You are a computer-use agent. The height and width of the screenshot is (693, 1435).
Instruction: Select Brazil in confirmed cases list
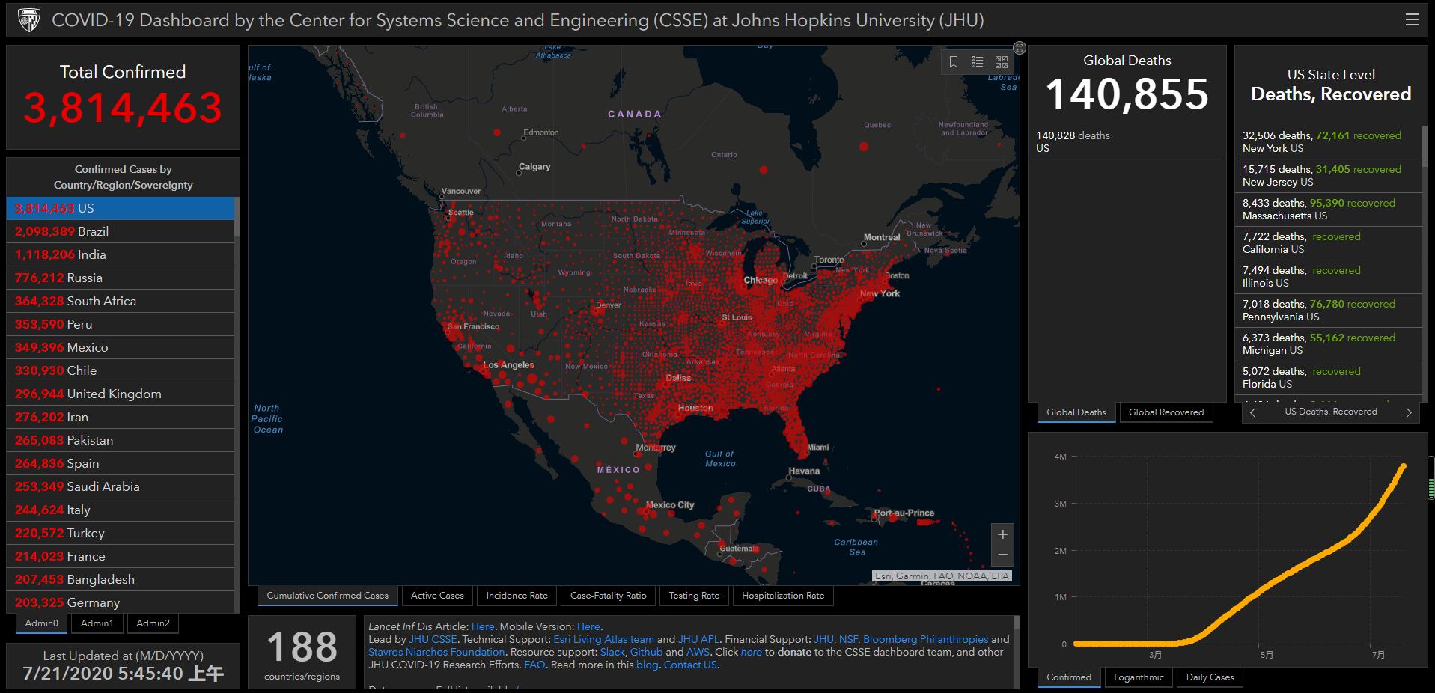click(121, 231)
